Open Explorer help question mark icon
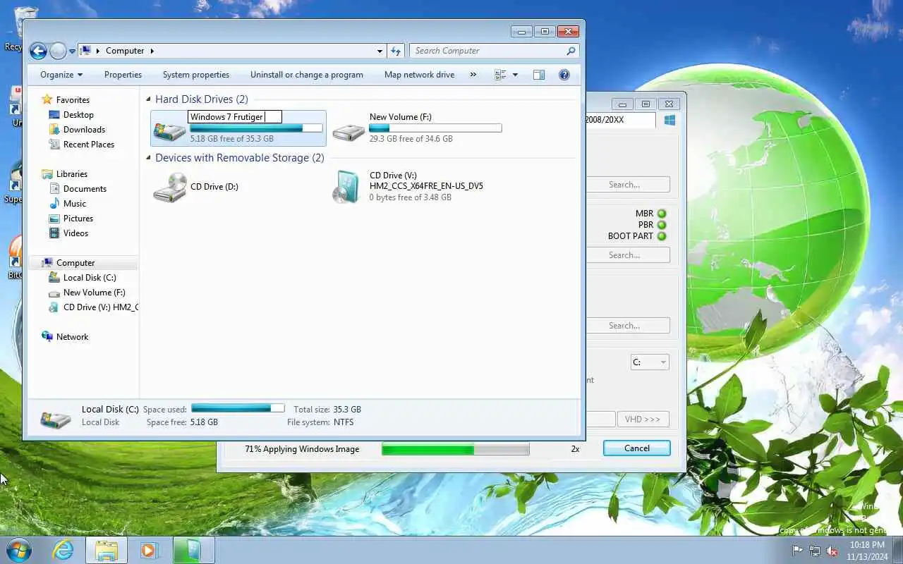Viewport: 903px width, 564px height. point(564,75)
